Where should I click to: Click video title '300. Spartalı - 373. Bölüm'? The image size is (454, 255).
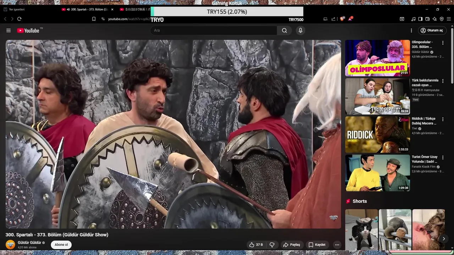[x=57, y=234]
